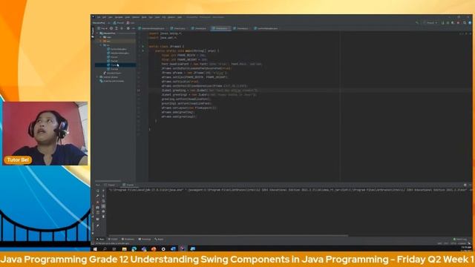This screenshot has height=267, width=475.
Task: Select the highlighted JFrame1 class in Project tree
Action: 115,65
